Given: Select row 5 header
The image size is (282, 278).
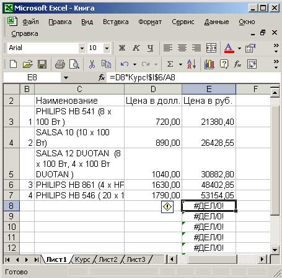Looking at the screenshot, I should [11, 164].
